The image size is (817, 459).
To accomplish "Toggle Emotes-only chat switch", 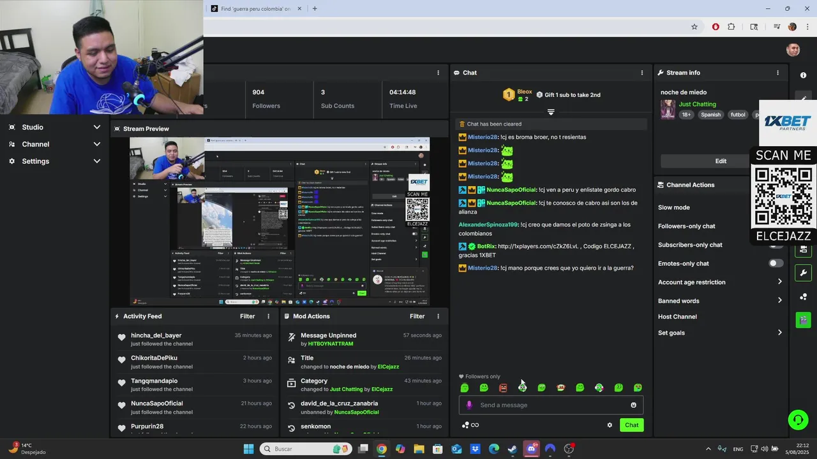I will tap(776, 263).
